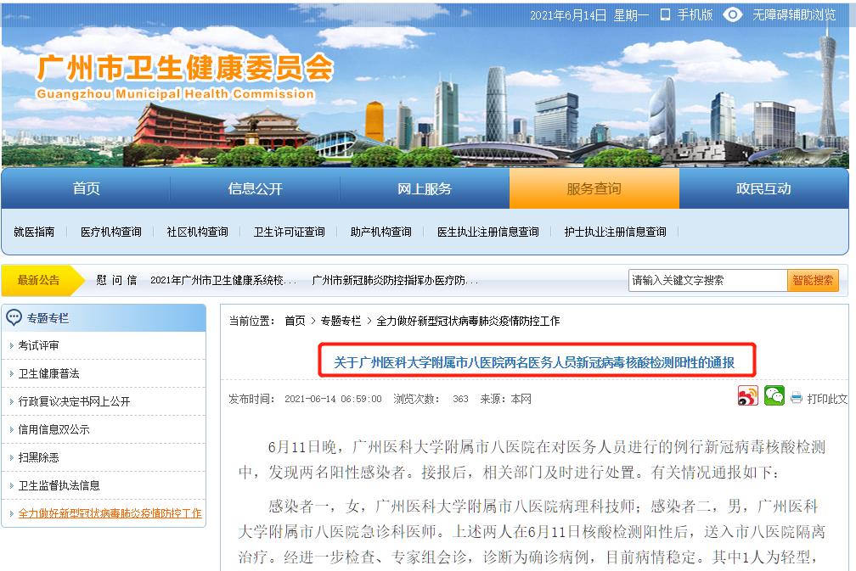Switch to the 服务查询 navigation tab
Image resolution: width=856 pixels, height=571 pixels.
(594, 189)
